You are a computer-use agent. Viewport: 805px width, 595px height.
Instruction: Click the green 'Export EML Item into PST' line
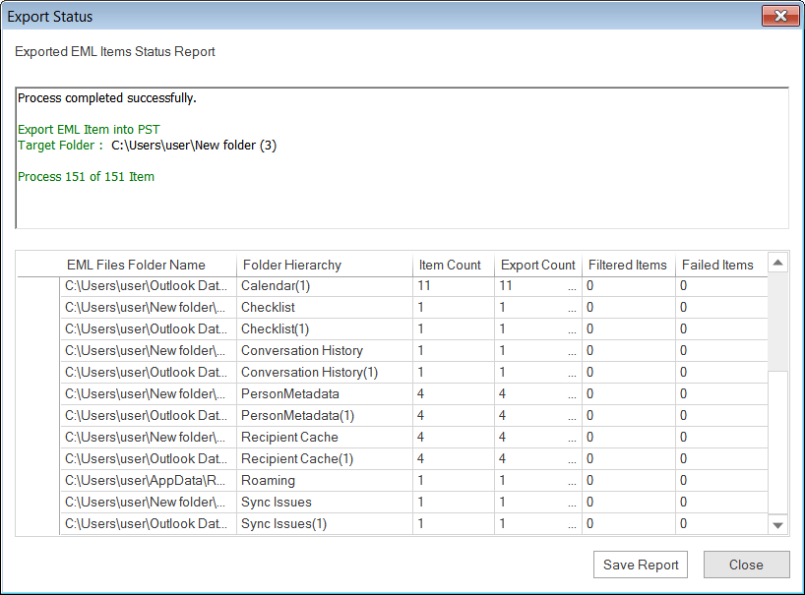point(89,129)
